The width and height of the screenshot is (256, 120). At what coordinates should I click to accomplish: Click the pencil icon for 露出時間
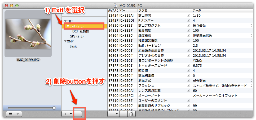(x=189, y=16)
